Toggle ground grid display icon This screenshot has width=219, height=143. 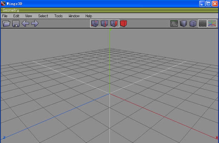pos(203,23)
